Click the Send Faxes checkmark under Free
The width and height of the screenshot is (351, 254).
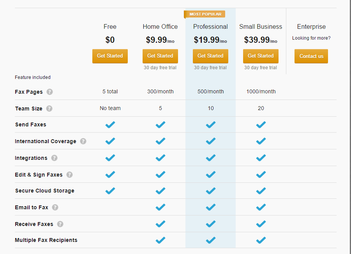coord(110,124)
